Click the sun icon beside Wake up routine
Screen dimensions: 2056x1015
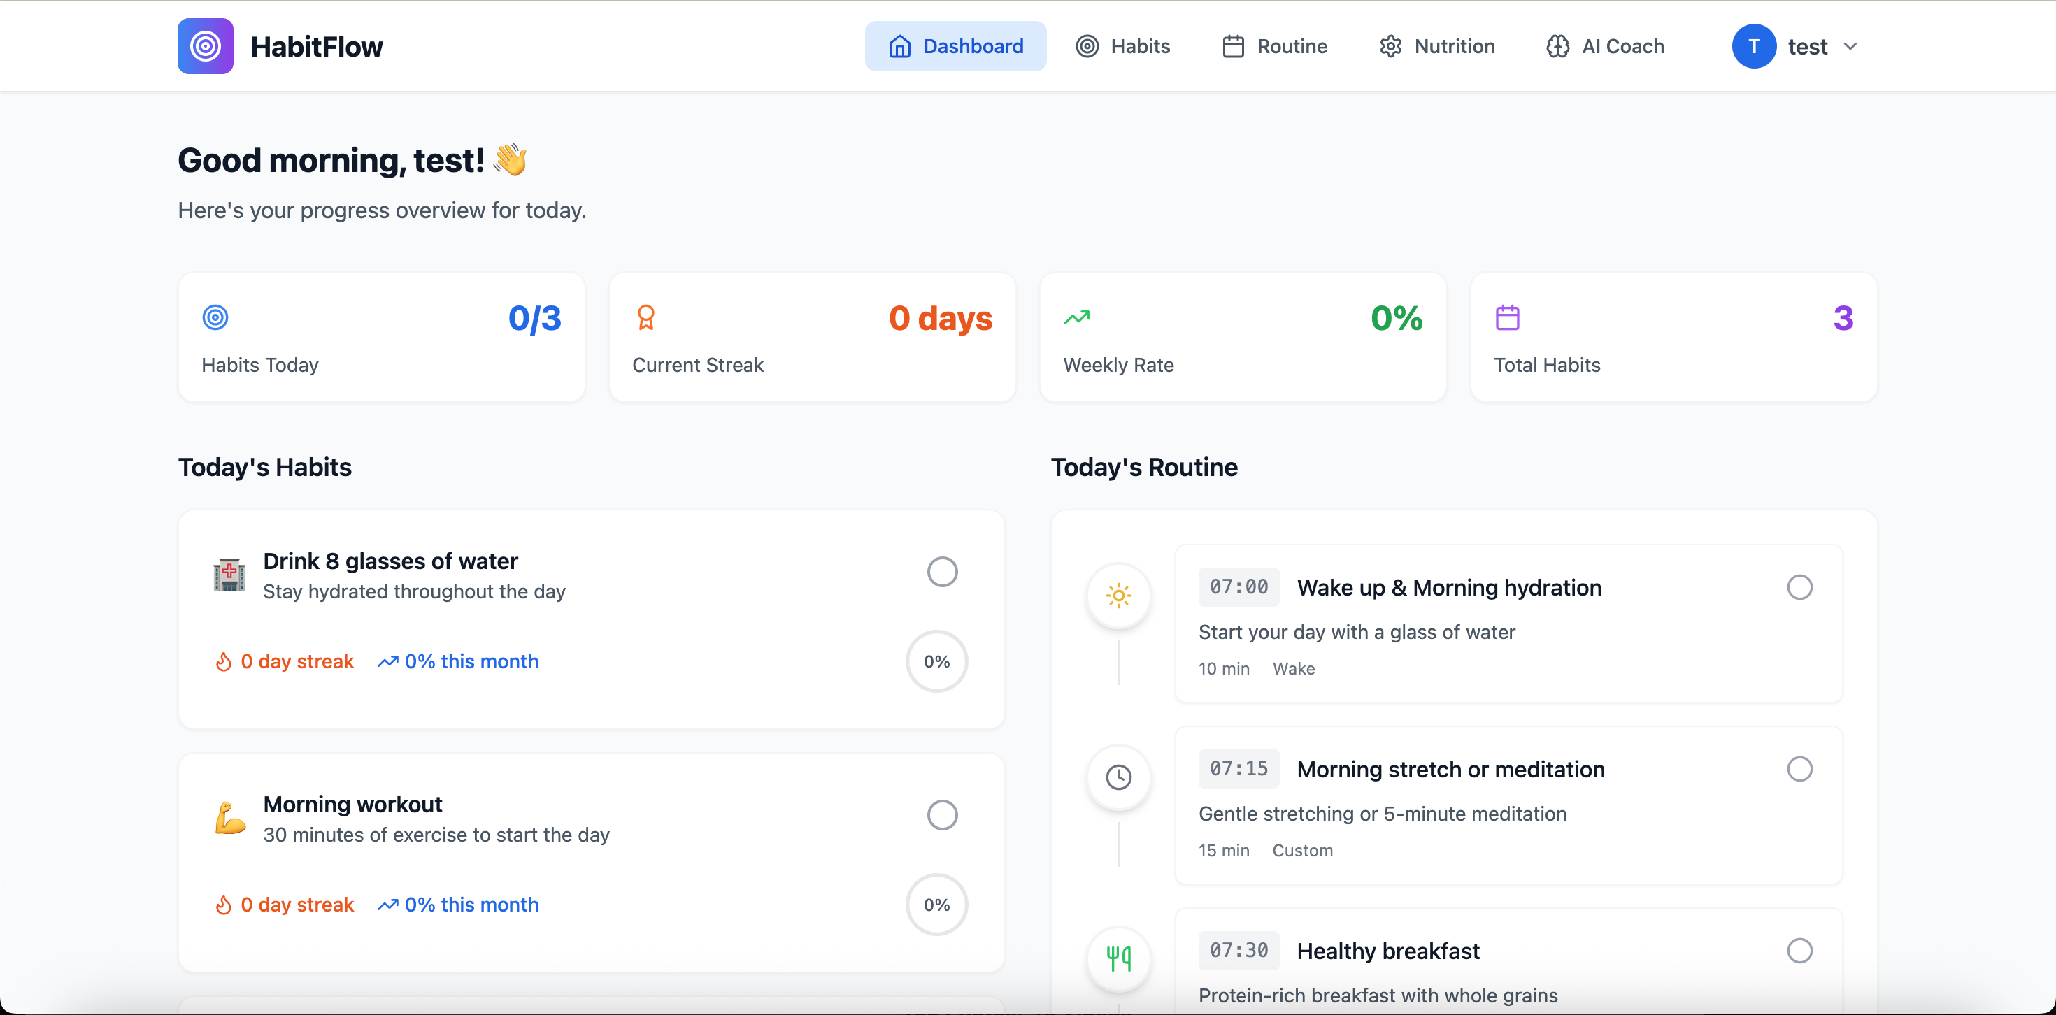pos(1118,596)
